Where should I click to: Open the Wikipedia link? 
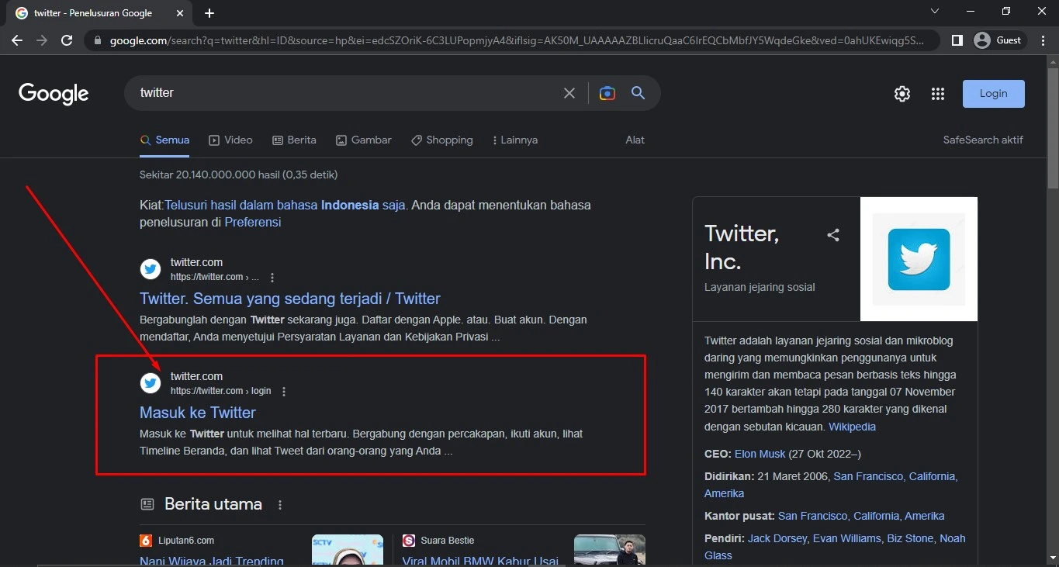852,427
